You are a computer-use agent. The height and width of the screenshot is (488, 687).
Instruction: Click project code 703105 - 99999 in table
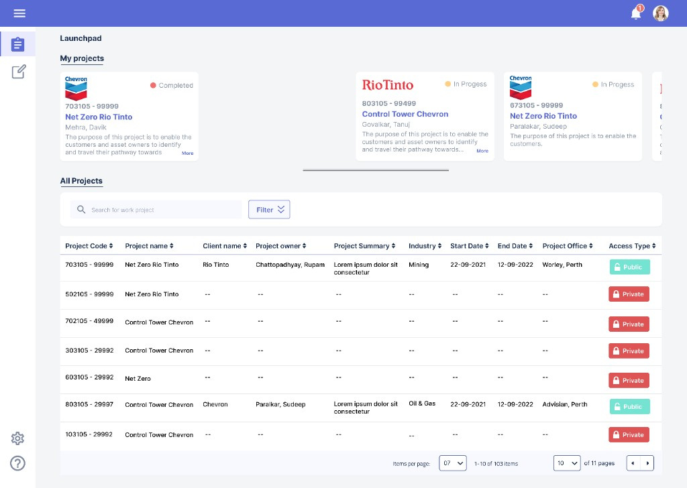89,265
